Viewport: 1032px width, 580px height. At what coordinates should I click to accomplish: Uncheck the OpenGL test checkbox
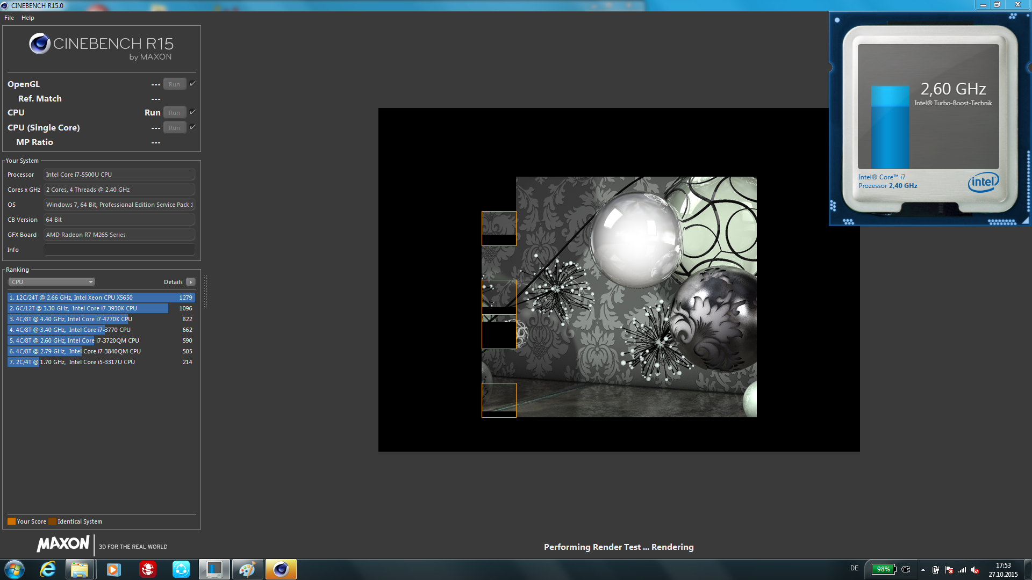coord(193,84)
